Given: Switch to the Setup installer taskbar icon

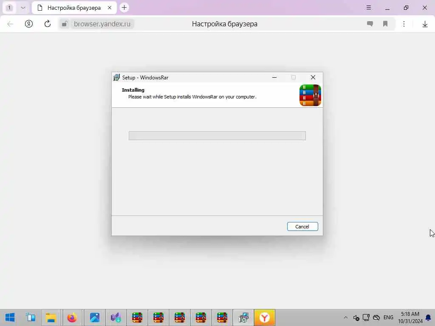Looking at the screenshot, I should (x=243, y=318).
